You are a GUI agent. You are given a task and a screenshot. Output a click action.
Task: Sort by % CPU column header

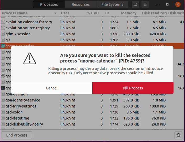pyautogui.click(x=94, y=13)
